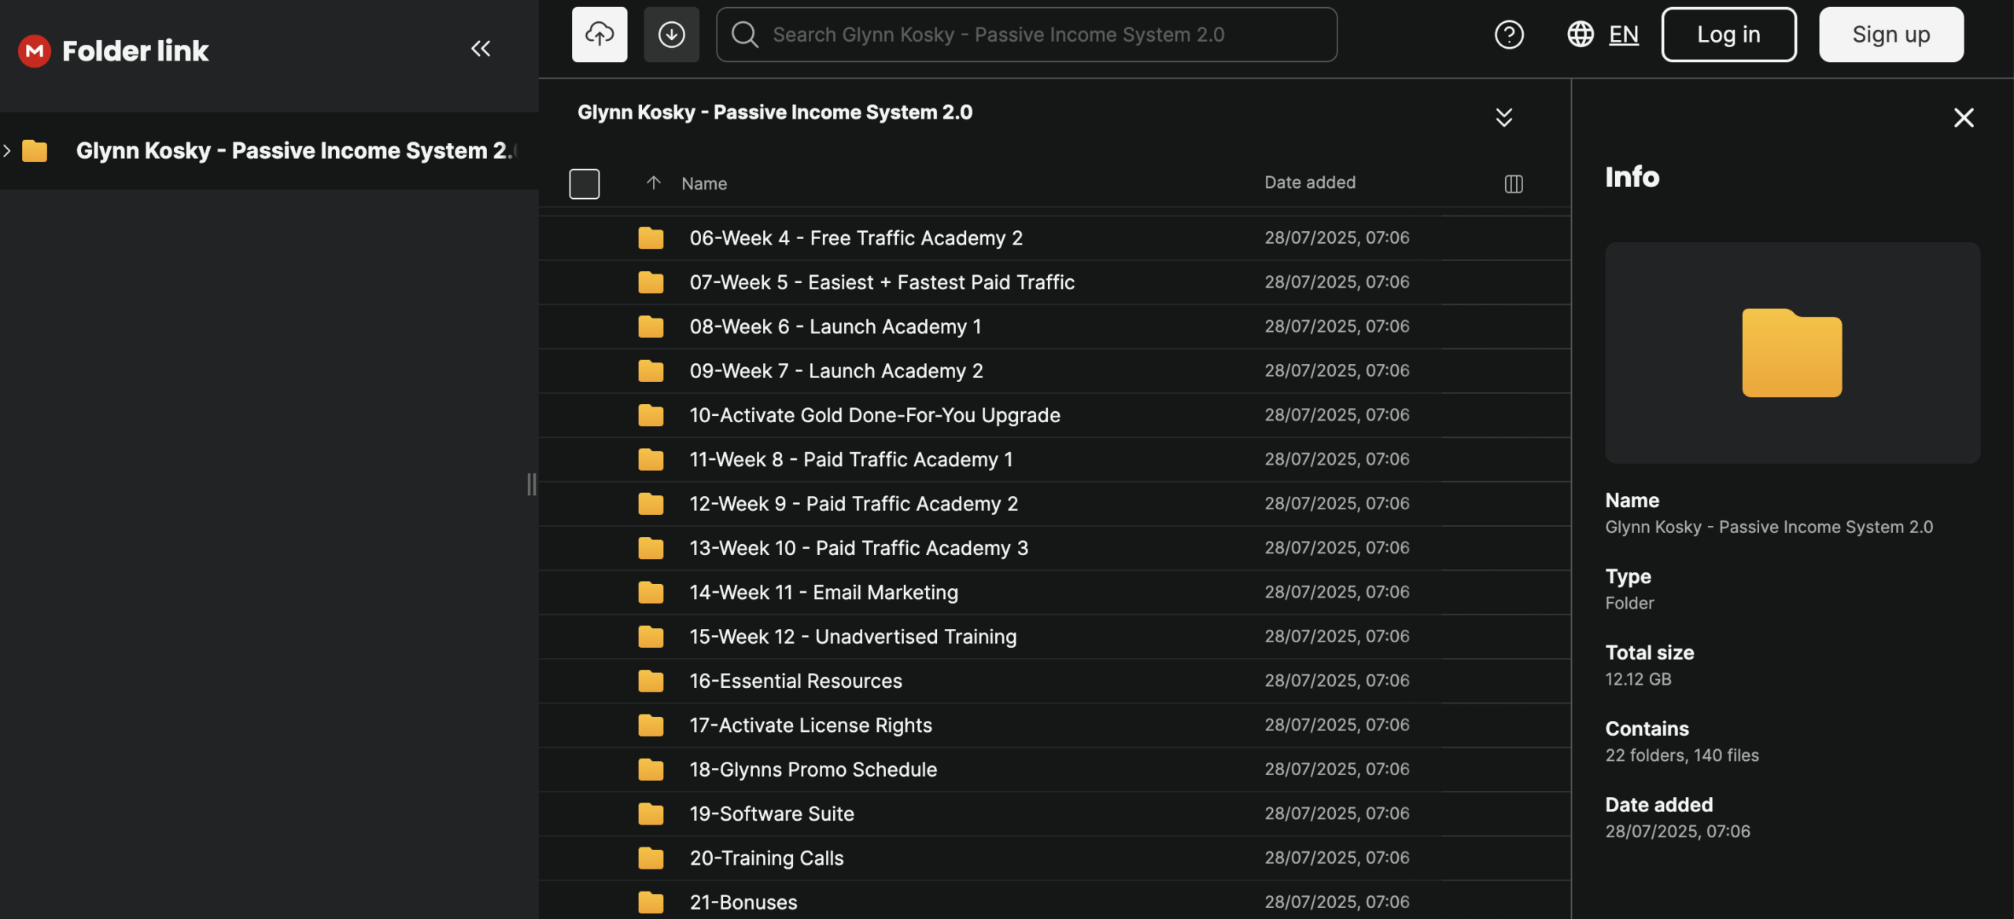The height and width of the screenshot is (919, 2014).
Task: Expand the Glynn Kosky folder tree node
Action: (7, 150)
